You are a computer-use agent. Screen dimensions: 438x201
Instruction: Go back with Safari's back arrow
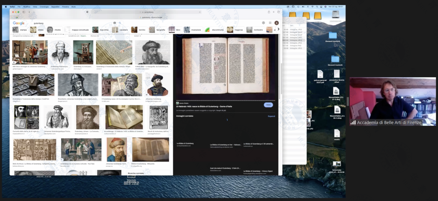click(29, 12)
